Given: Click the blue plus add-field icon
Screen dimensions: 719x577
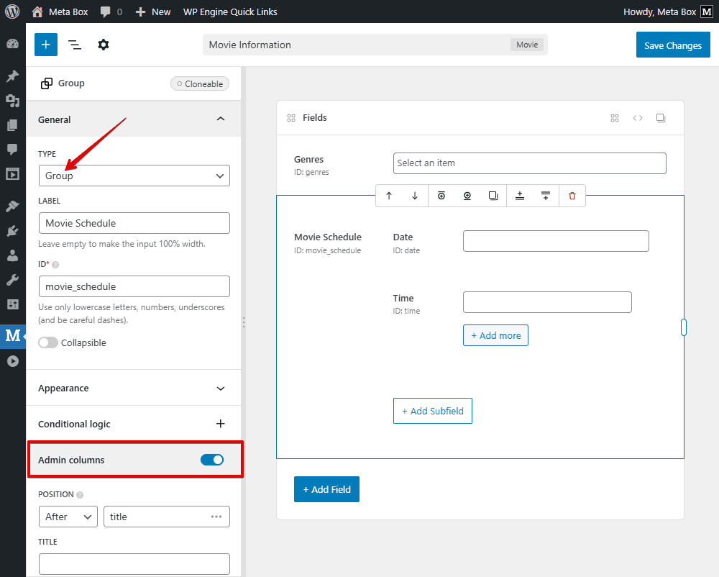Looking at the screenshot, I should pyautogui.click(x=45, y=45).
